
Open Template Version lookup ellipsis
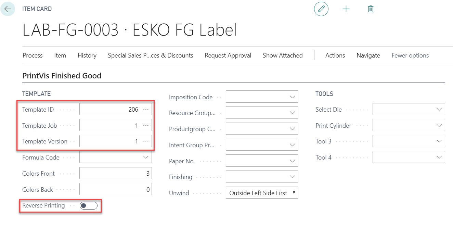[x=146, y=141]
